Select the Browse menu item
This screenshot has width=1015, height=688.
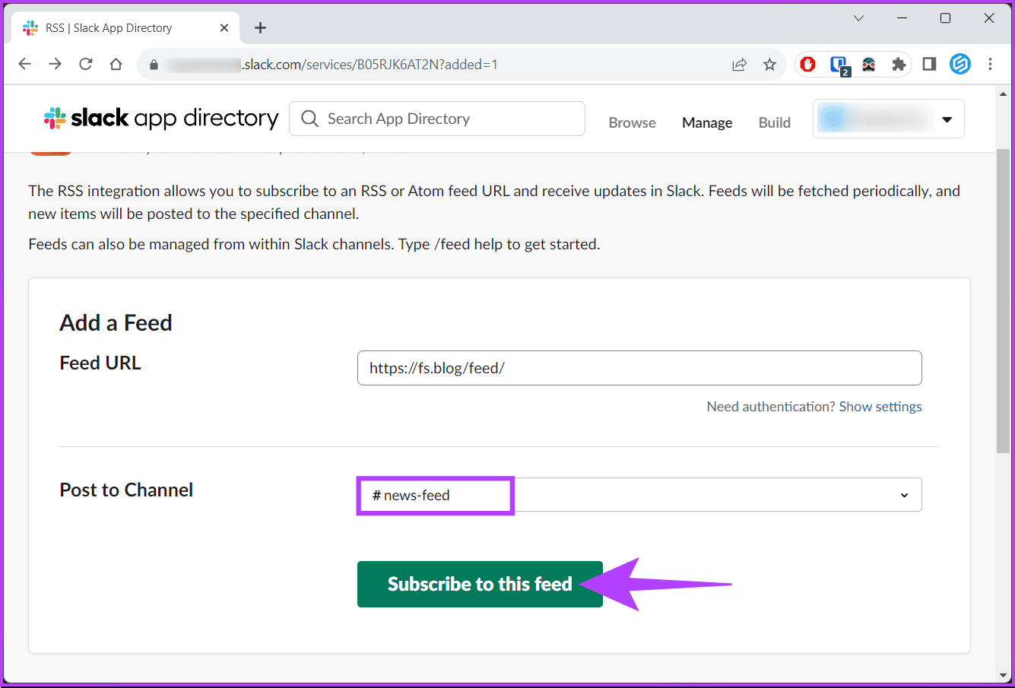point(632,122)
